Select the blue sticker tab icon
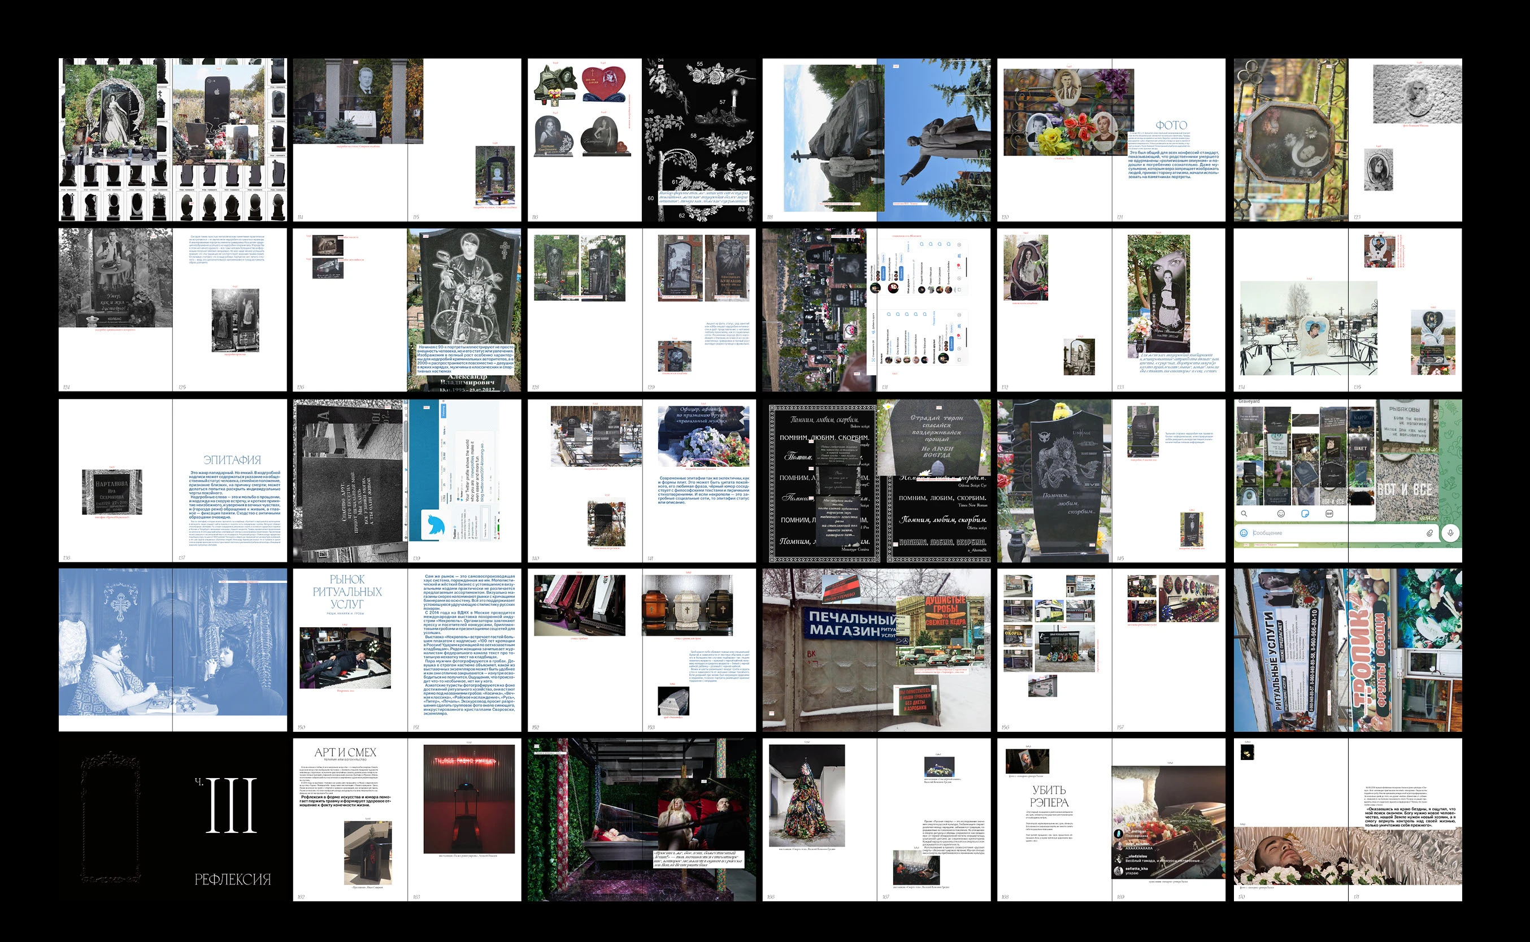The width and height of the screenshot is (1530, 942). point(1305,513)
